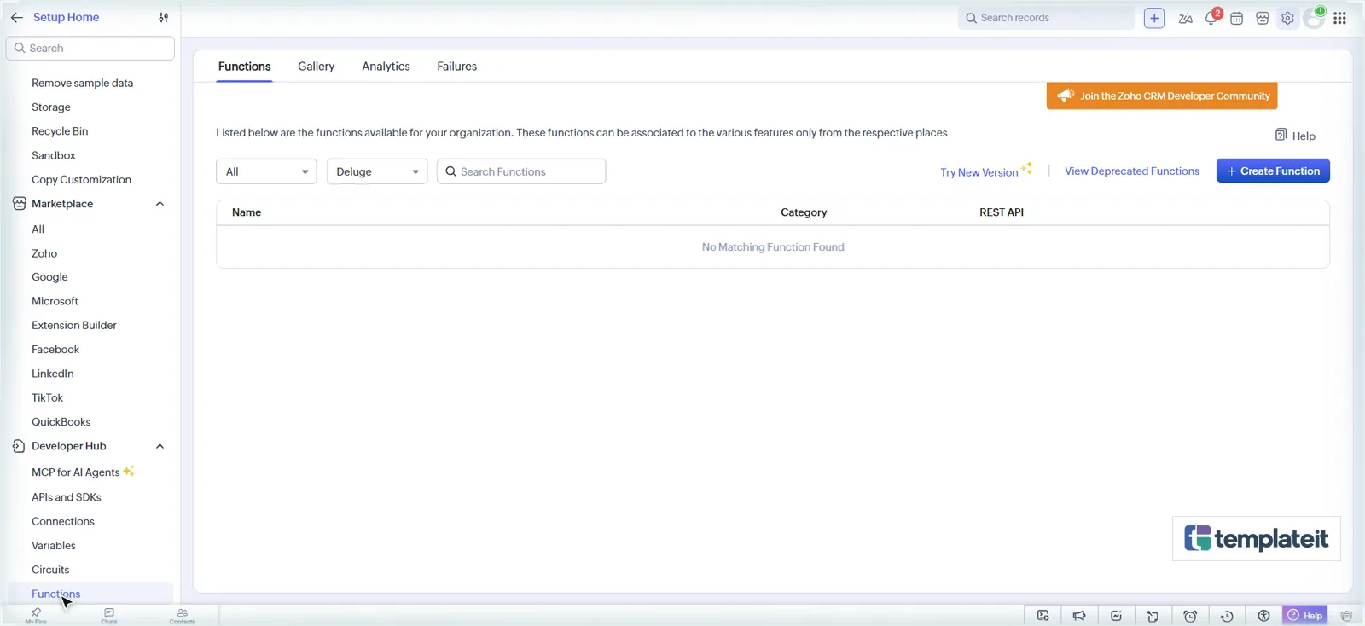Click the screen recording icon in bottom bar
Viewport: 1365px width, 626px height.
1043,616
